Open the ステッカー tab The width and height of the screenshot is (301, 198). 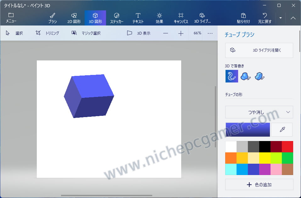click(116, 18)
